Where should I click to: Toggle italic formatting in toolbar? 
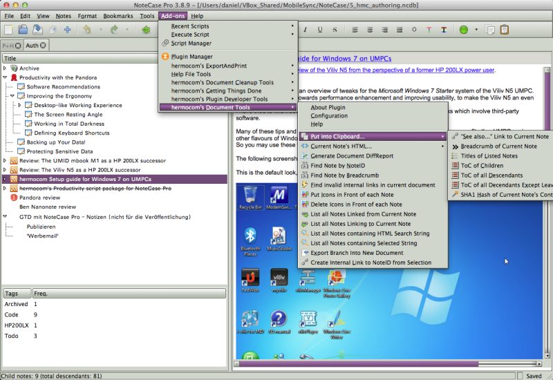305,30
